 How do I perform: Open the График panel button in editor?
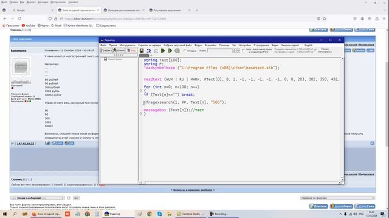coord(106,50)
